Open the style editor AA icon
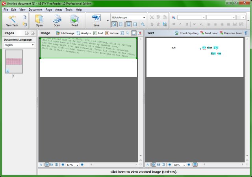 point(173,17)
